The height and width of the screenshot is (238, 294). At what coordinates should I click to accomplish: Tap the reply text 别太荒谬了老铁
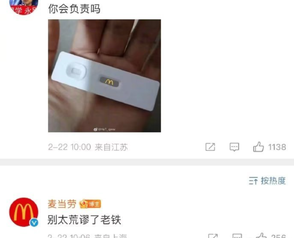tap(84, 219)
